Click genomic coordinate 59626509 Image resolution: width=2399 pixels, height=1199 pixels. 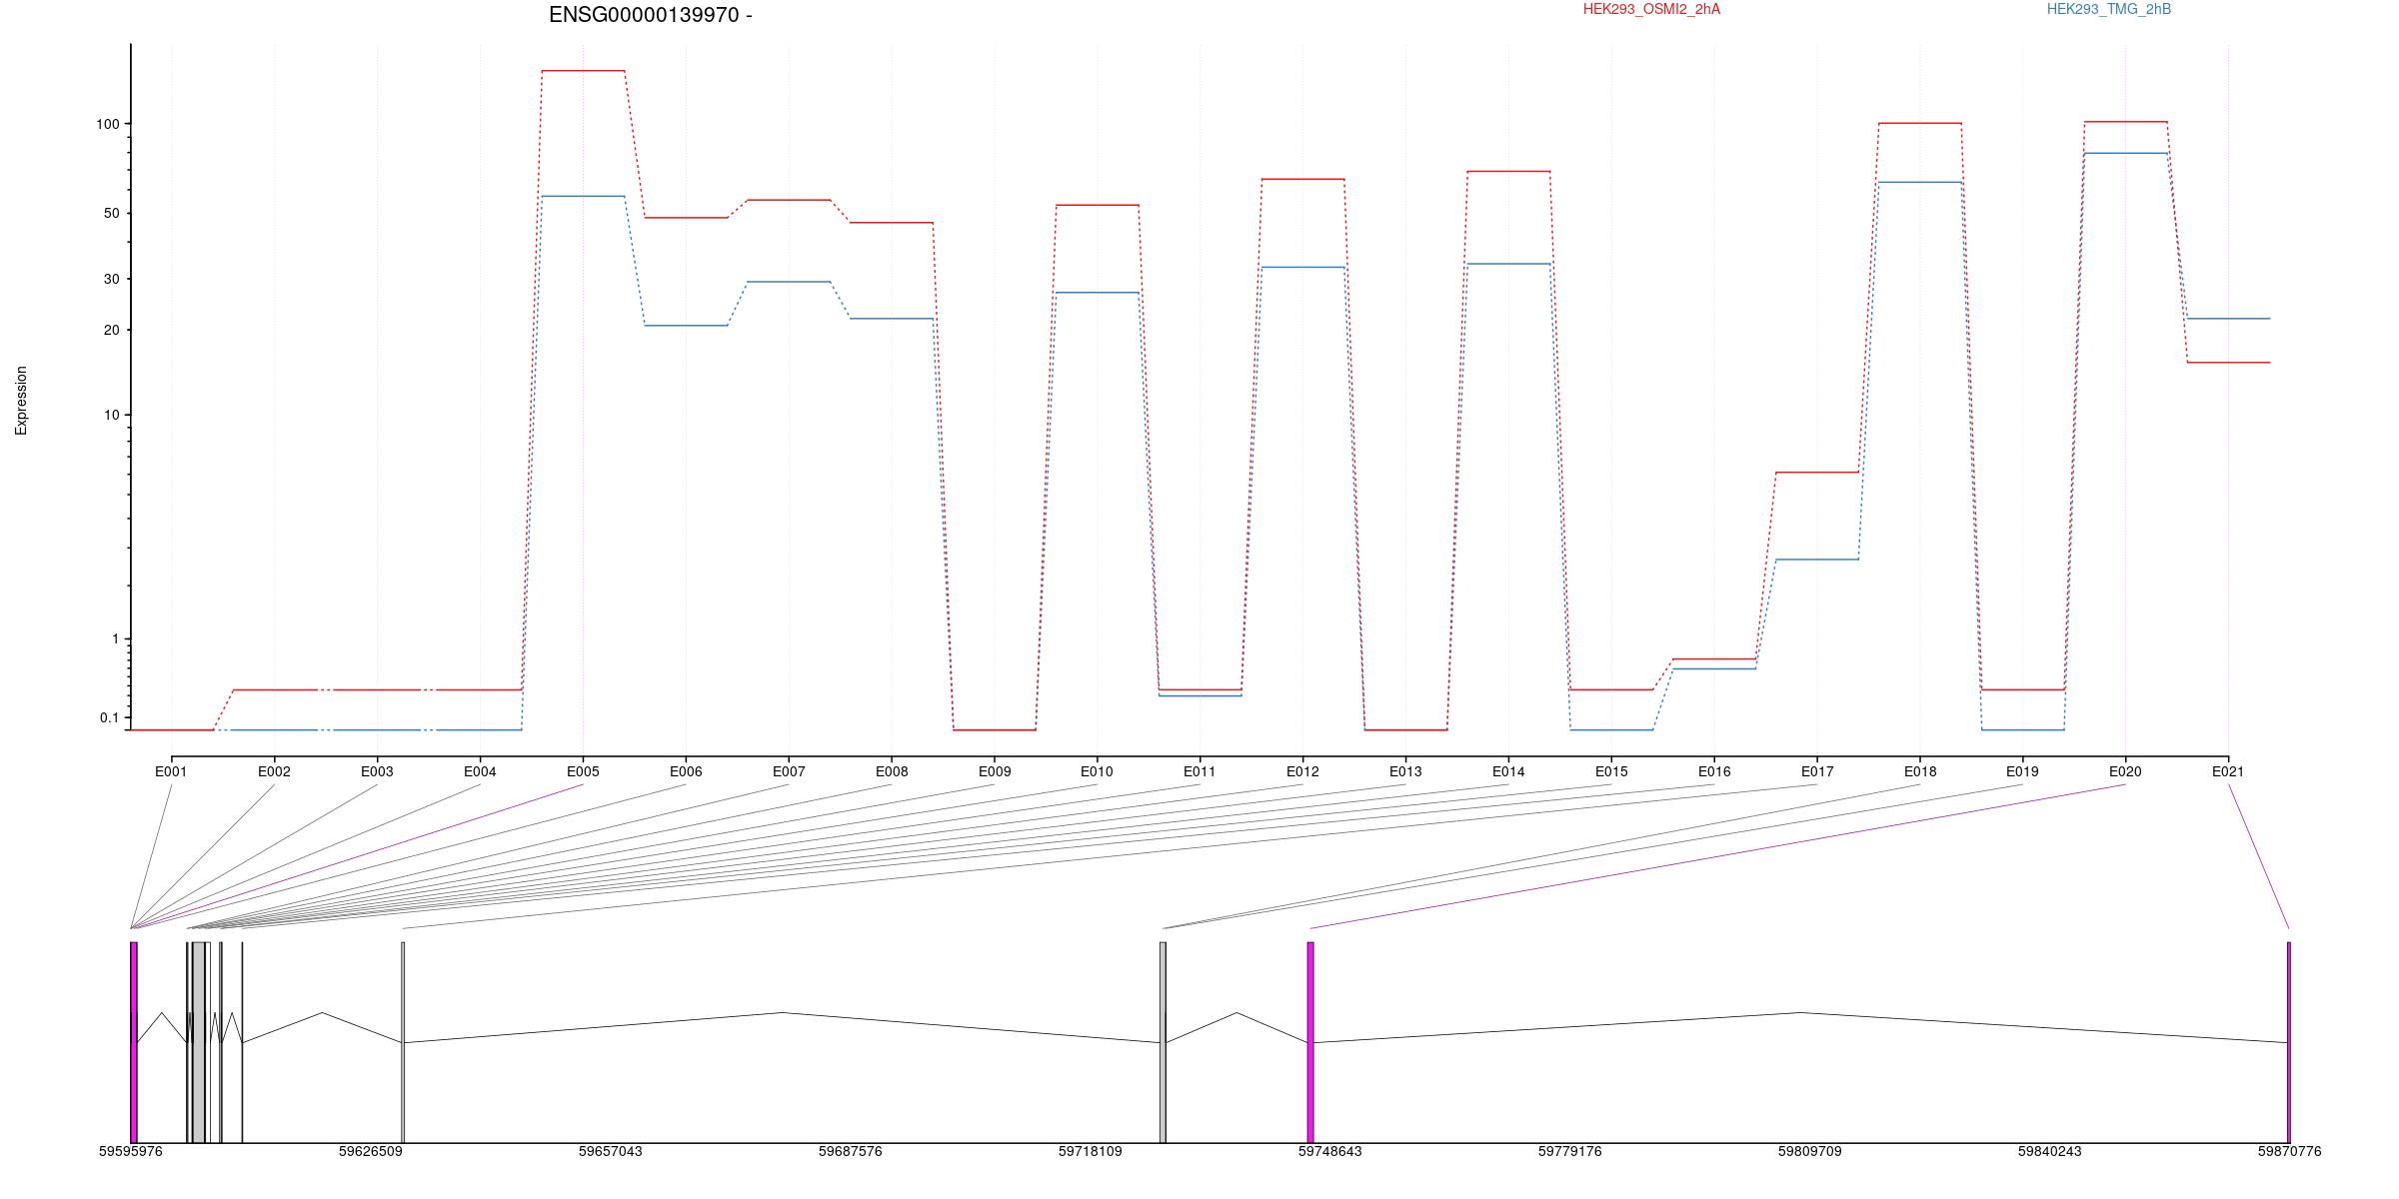[x=371, y=1151]
